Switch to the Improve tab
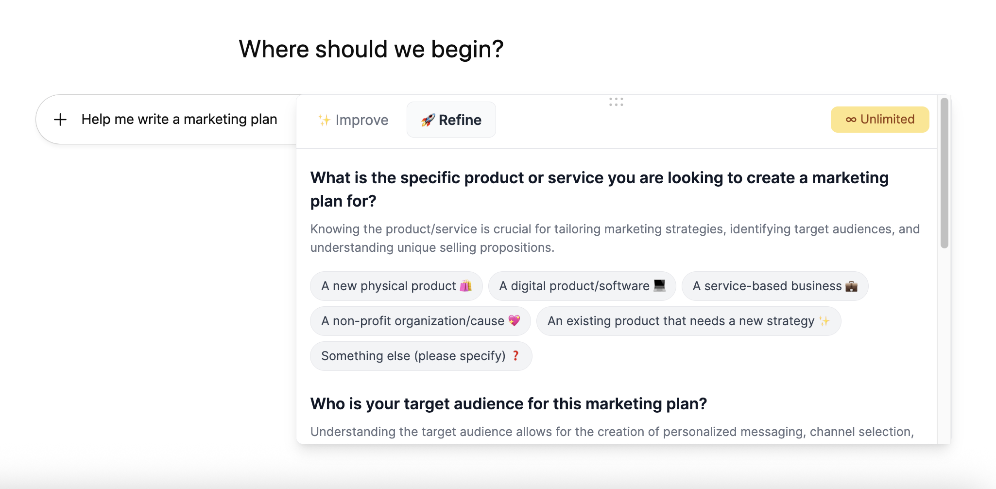The image size is (996, 489). point(353,120)
